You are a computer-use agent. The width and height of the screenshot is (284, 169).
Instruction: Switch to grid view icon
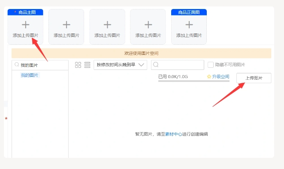coord(78,65)
